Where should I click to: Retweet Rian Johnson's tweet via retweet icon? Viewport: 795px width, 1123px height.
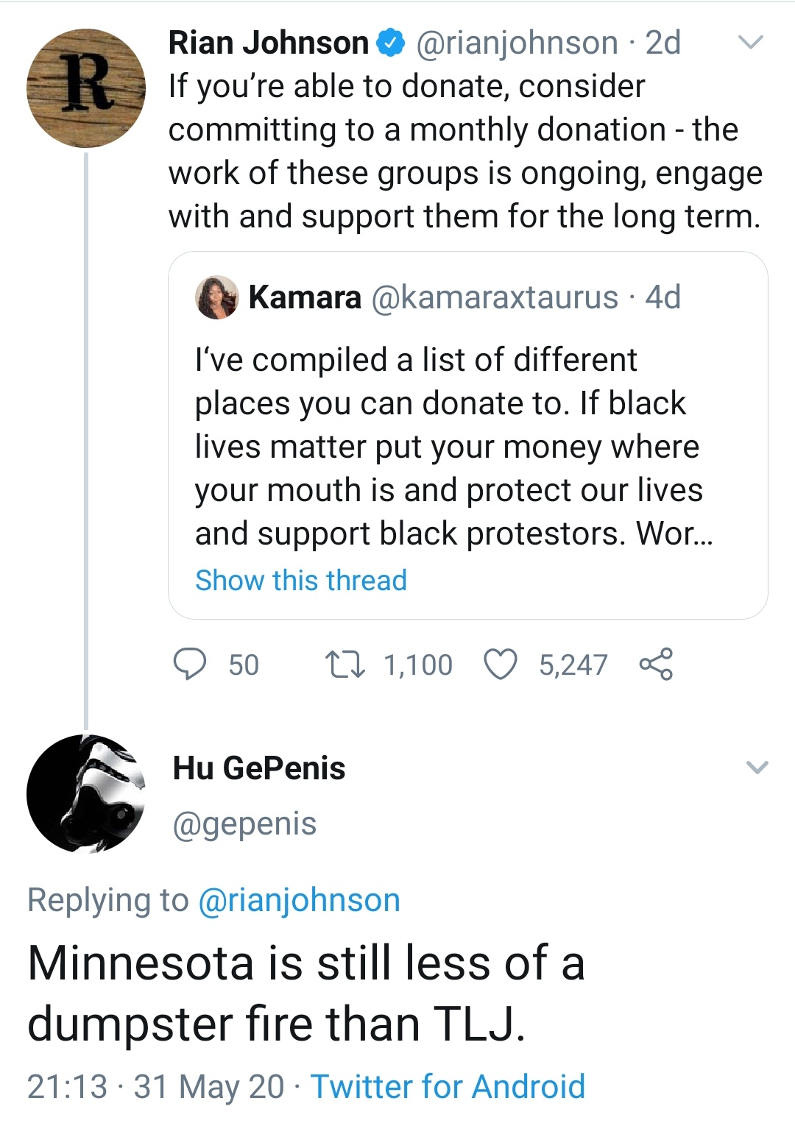(x=344, y=664)
